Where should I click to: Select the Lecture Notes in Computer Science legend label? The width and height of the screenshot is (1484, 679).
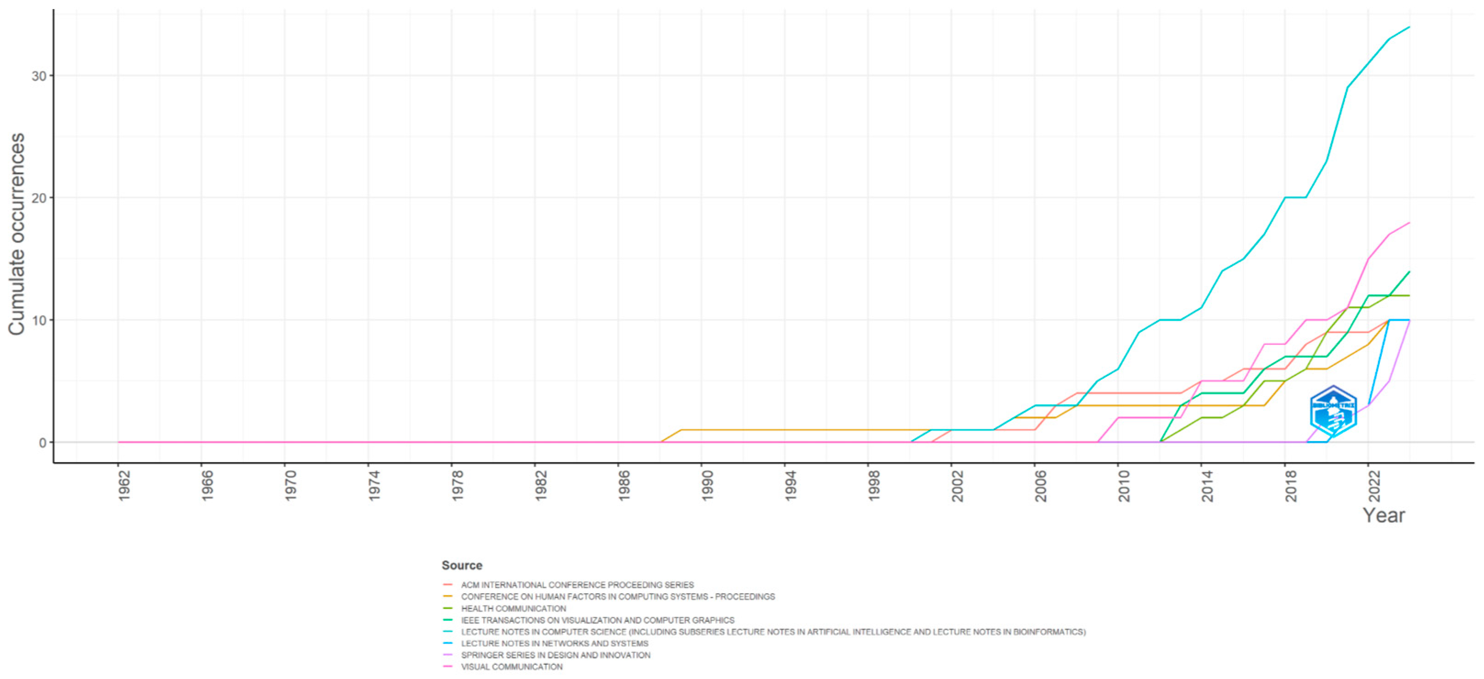pyautogui.click(x=773, y=632)
